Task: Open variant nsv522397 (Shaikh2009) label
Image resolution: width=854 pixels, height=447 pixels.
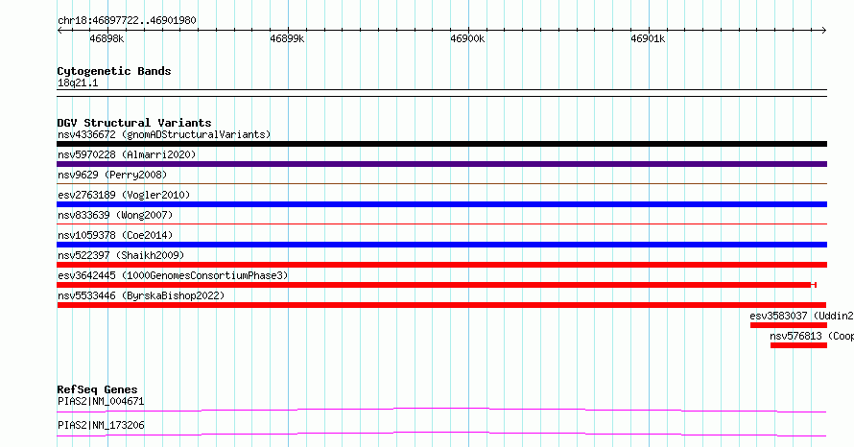Action: coord(121,255)
